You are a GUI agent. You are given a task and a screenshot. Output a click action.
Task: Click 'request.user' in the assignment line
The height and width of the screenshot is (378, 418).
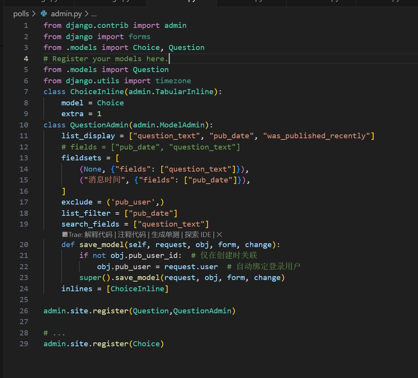click(x=191, y=267)
